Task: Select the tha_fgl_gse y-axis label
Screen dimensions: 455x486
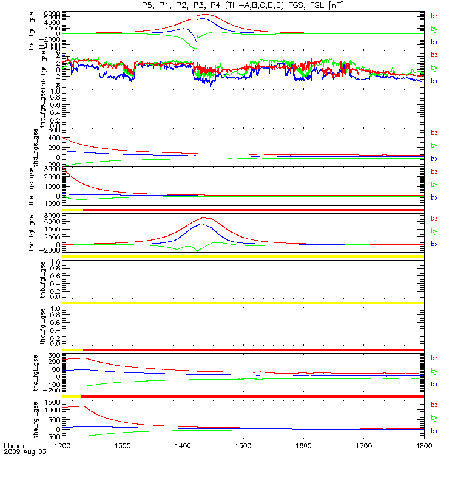Action: pyautogui.click(x=32, y=233)
